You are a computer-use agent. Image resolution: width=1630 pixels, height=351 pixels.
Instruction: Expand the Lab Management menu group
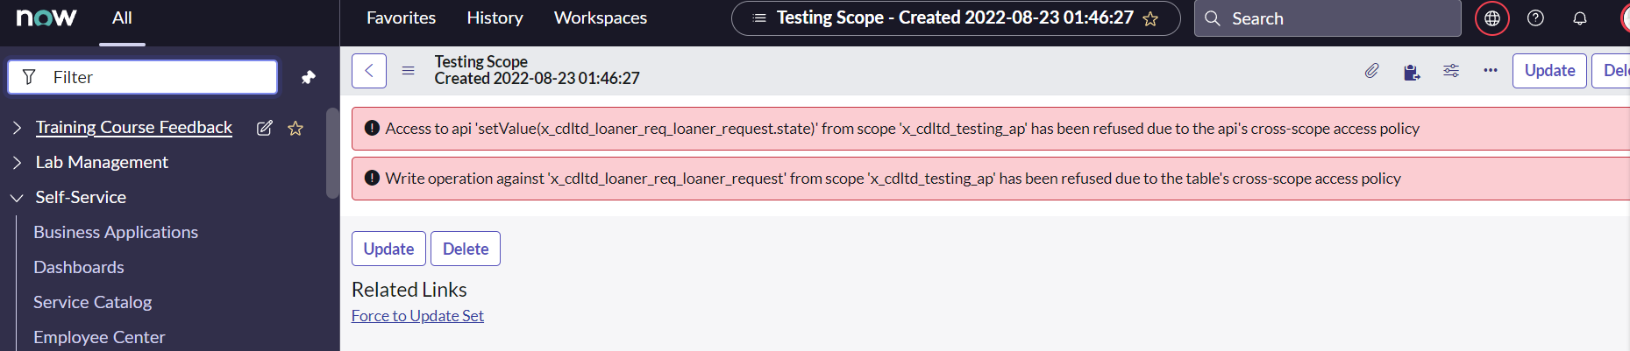17,163
